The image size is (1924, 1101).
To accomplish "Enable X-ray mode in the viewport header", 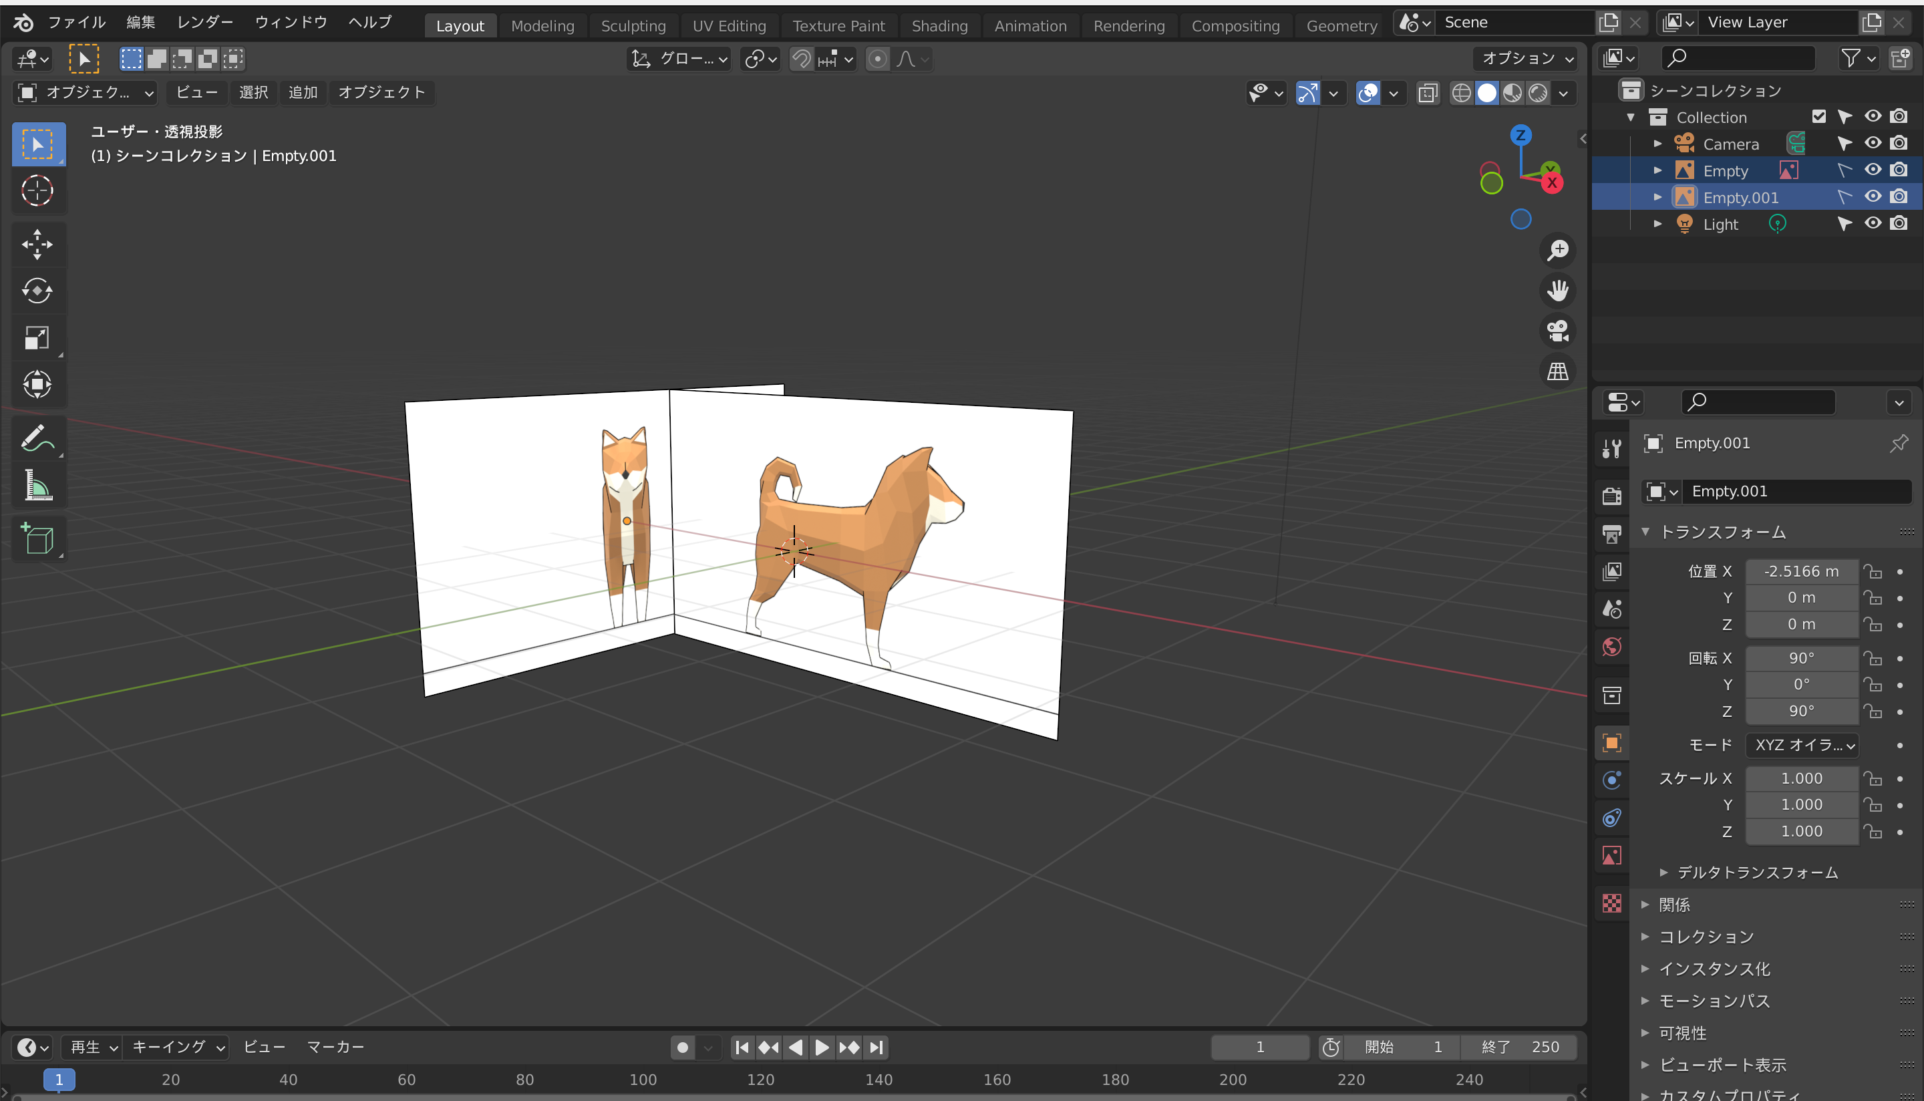I will (x=1428, y=92).
